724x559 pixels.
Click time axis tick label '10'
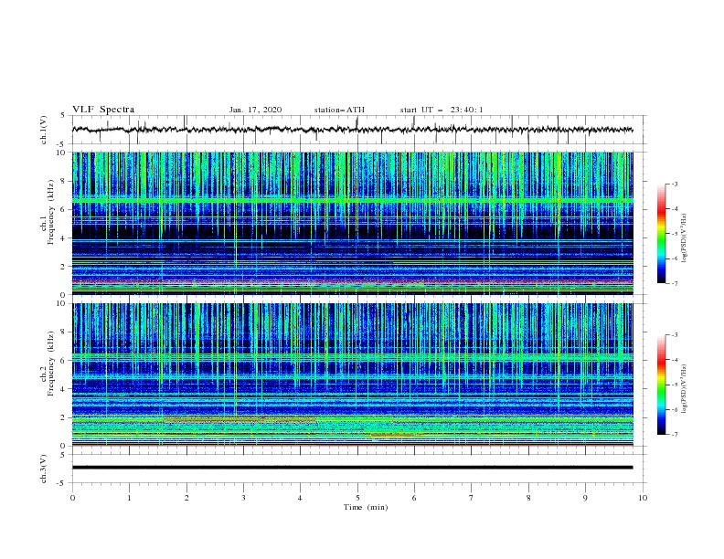click(643, 498)
